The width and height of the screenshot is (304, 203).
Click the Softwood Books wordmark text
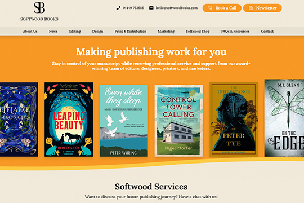tap(39, 19)
